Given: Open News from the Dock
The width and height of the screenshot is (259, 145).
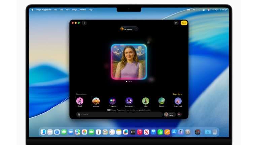Looking at the screenshot, I should click(x=146, y=132).
